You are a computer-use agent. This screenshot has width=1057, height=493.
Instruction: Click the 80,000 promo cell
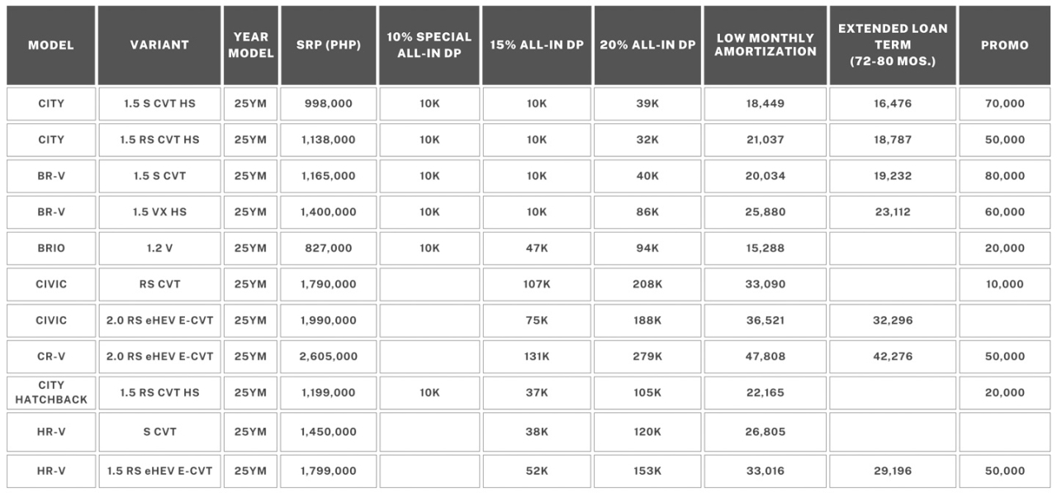tap(1004, 176)
